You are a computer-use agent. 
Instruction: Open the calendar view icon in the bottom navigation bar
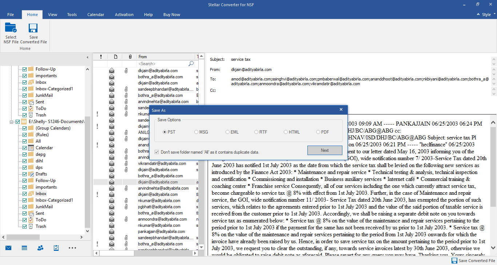[24, 248]
